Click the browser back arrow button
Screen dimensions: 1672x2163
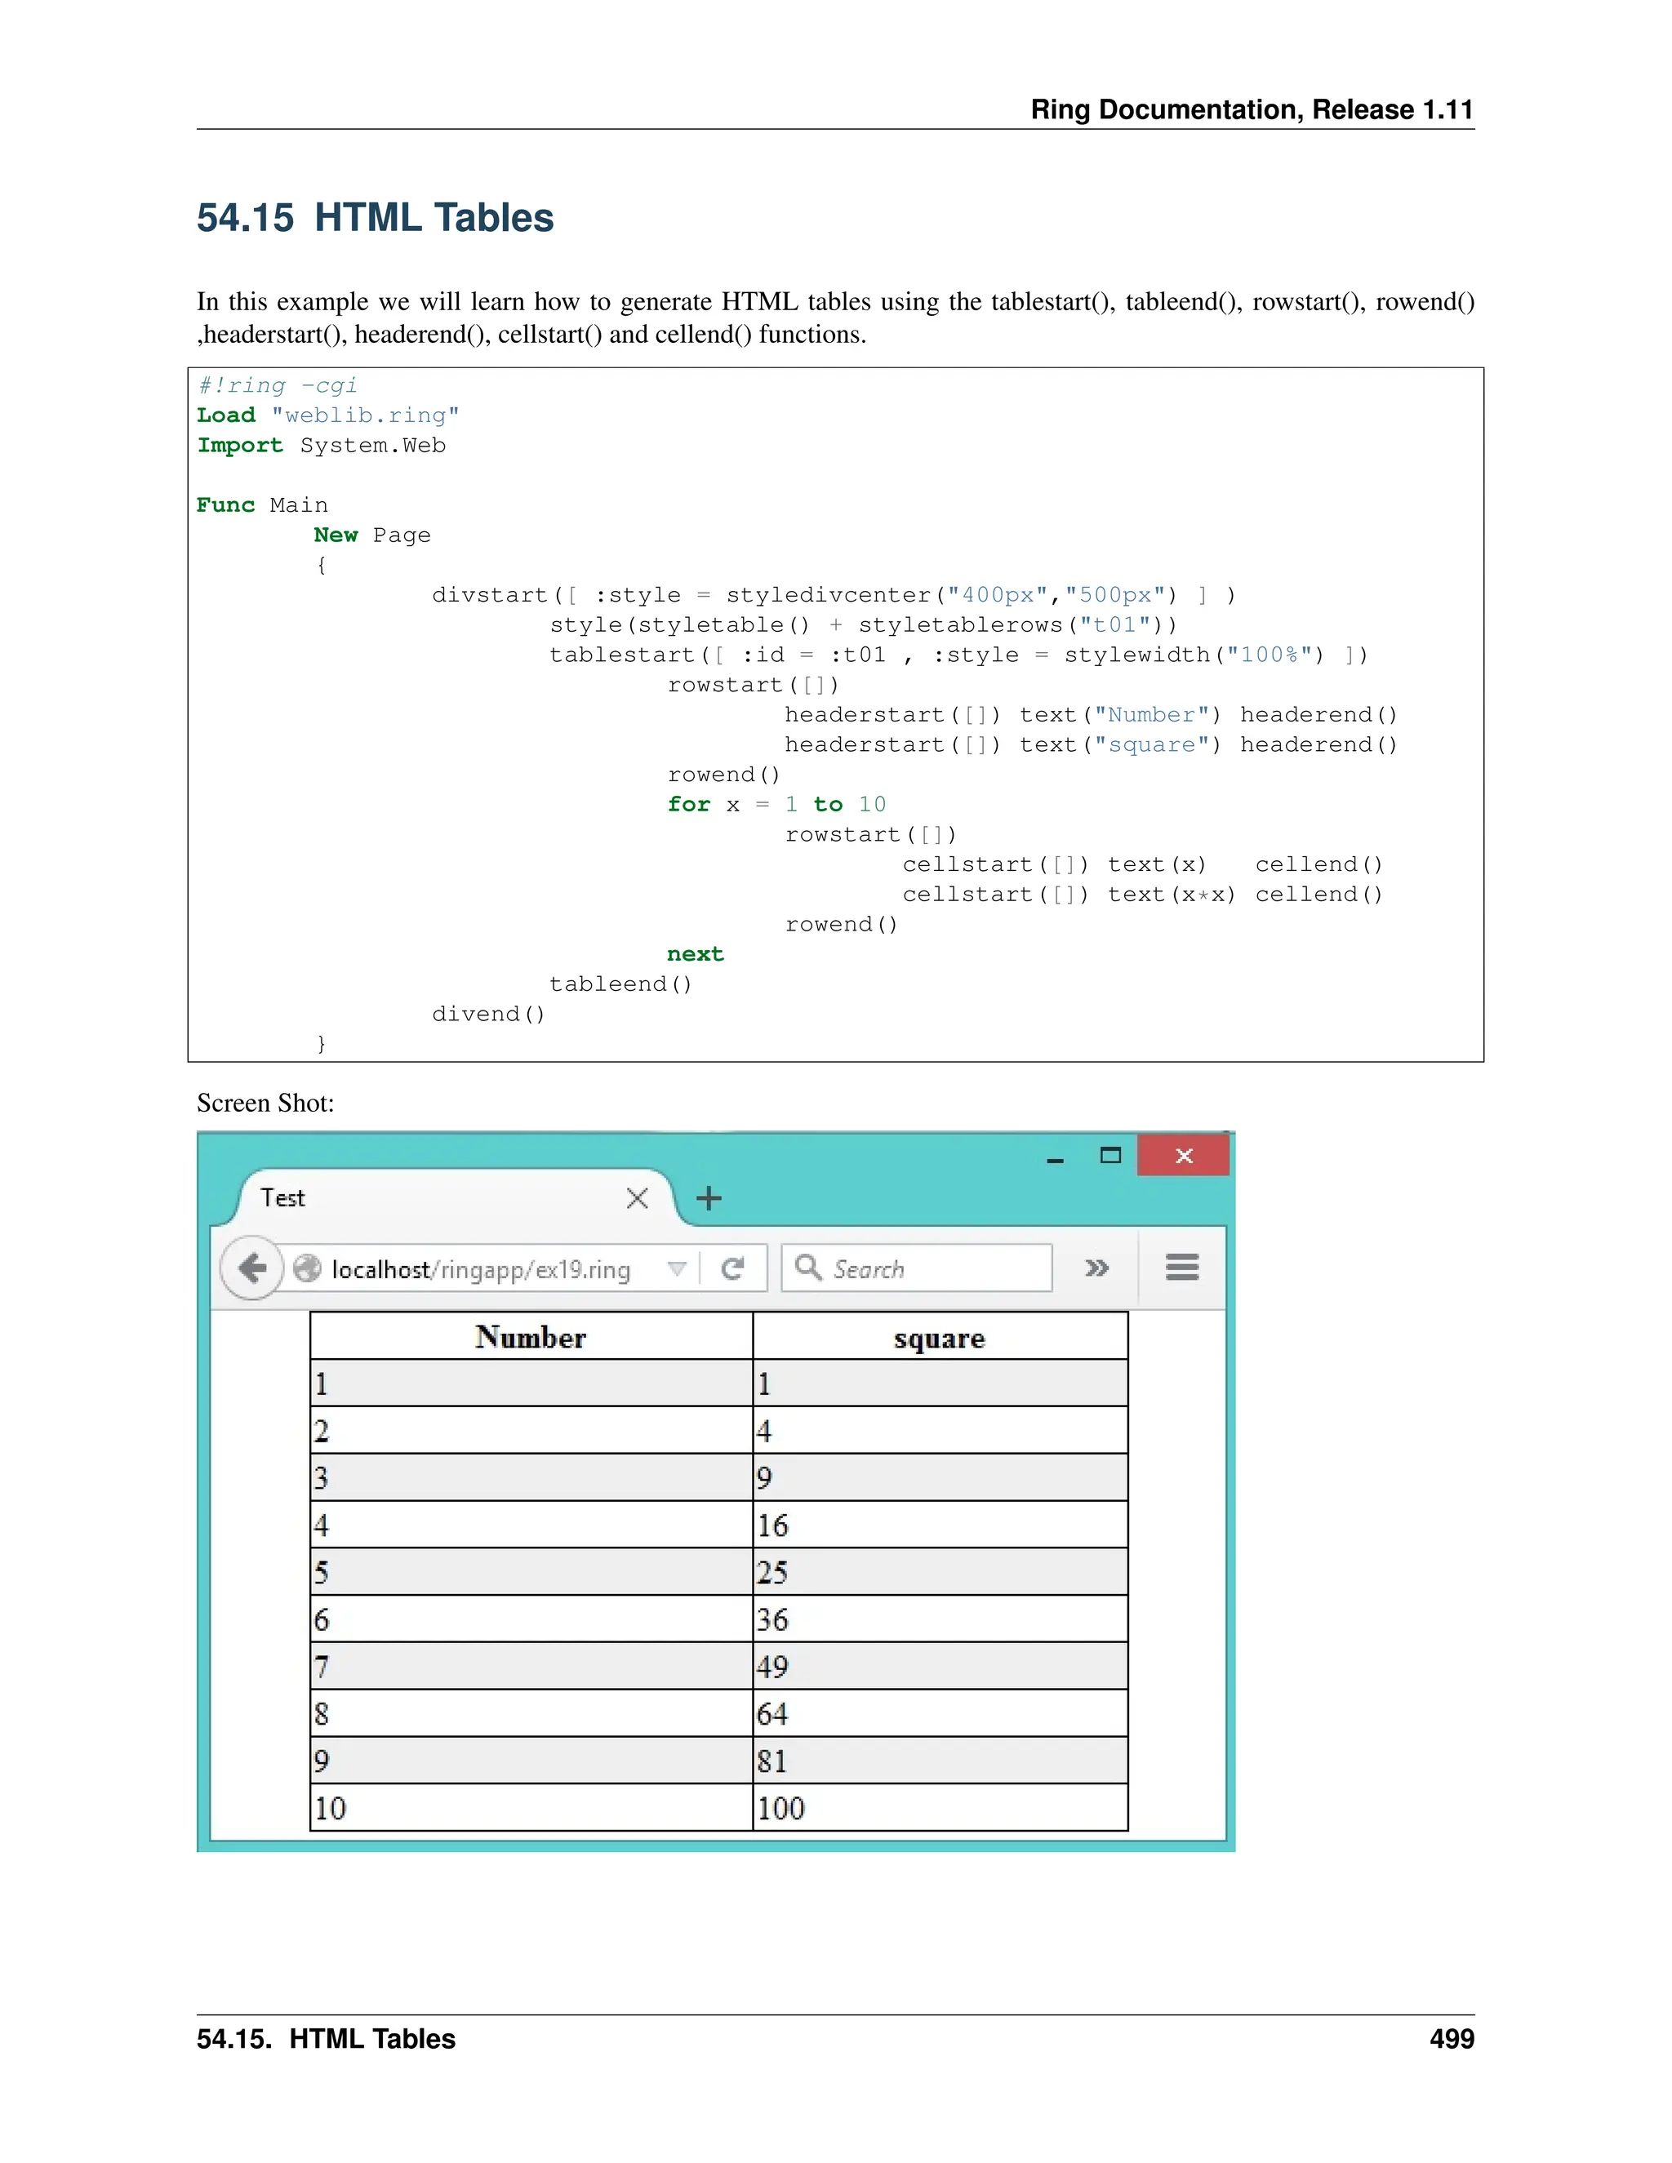(252, 1268)
